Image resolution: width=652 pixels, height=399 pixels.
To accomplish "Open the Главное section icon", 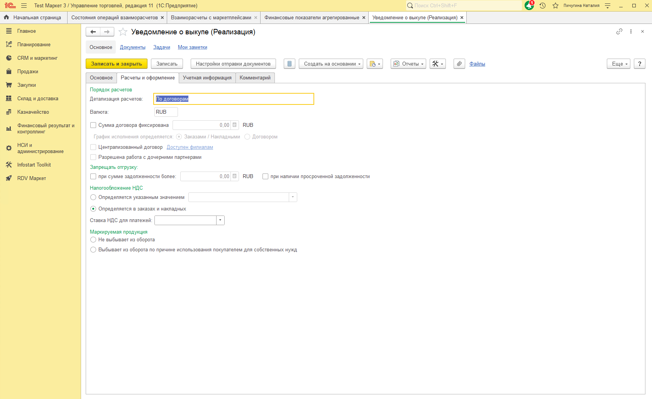I will tap(9, 31).
